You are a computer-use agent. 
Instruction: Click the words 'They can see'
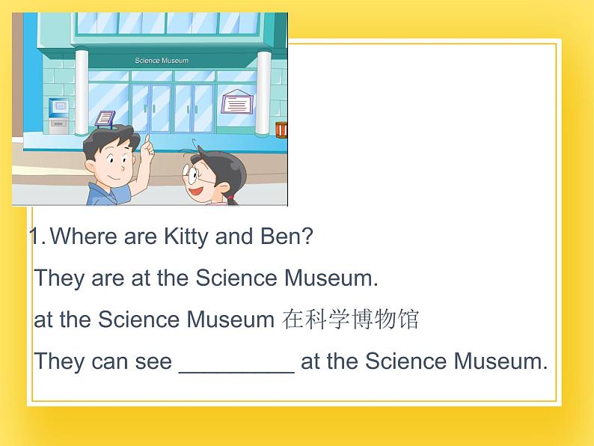pos(102,361)
